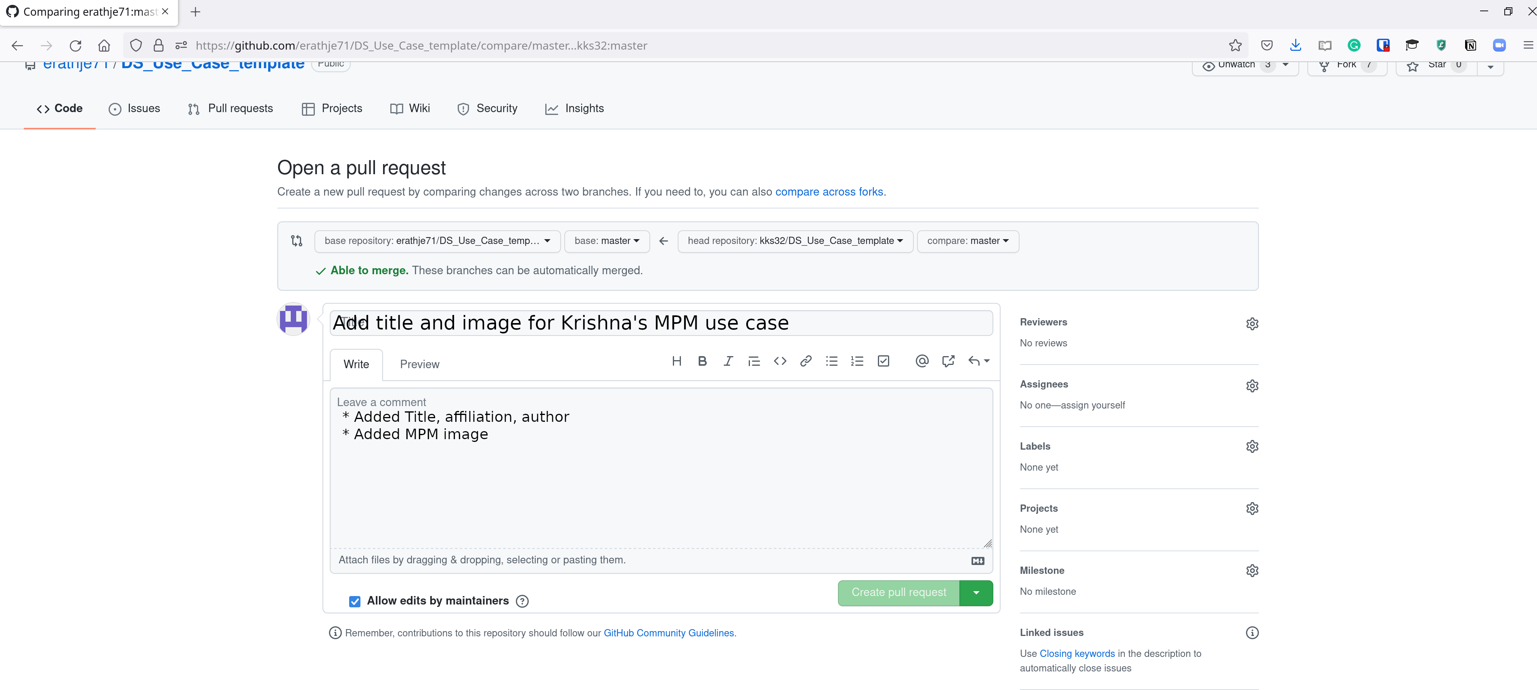
Task: Add a link icon in editor
Action: coord(806,361)
